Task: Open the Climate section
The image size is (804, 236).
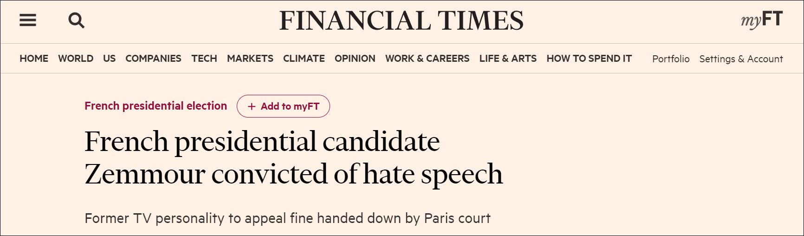Action: 304,59
